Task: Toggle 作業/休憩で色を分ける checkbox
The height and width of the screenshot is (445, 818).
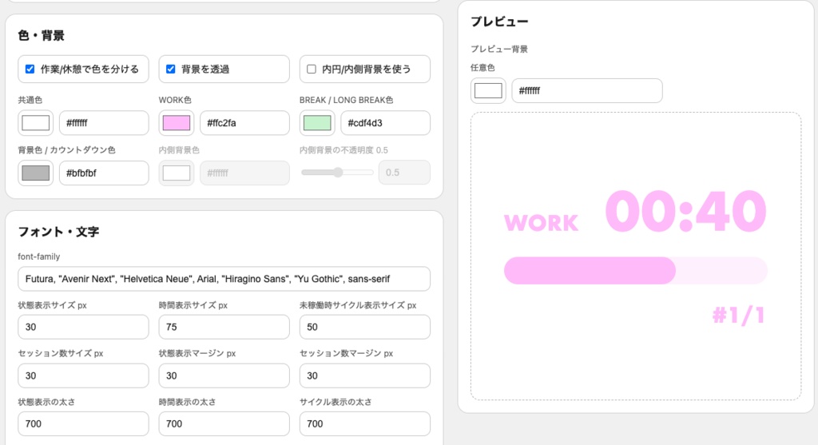Action: 30,69
